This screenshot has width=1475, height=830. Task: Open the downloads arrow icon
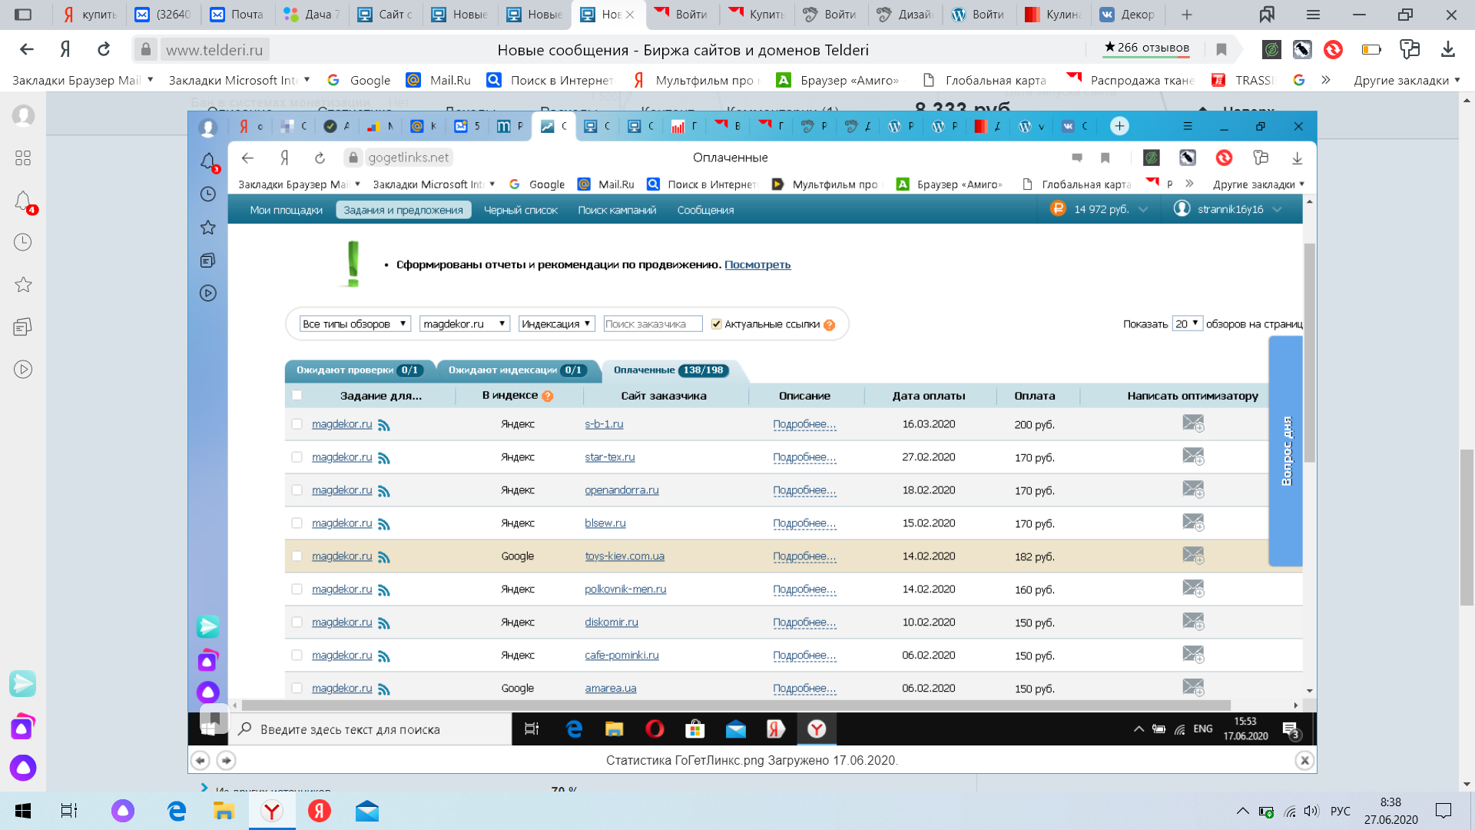pos(1448,50)
